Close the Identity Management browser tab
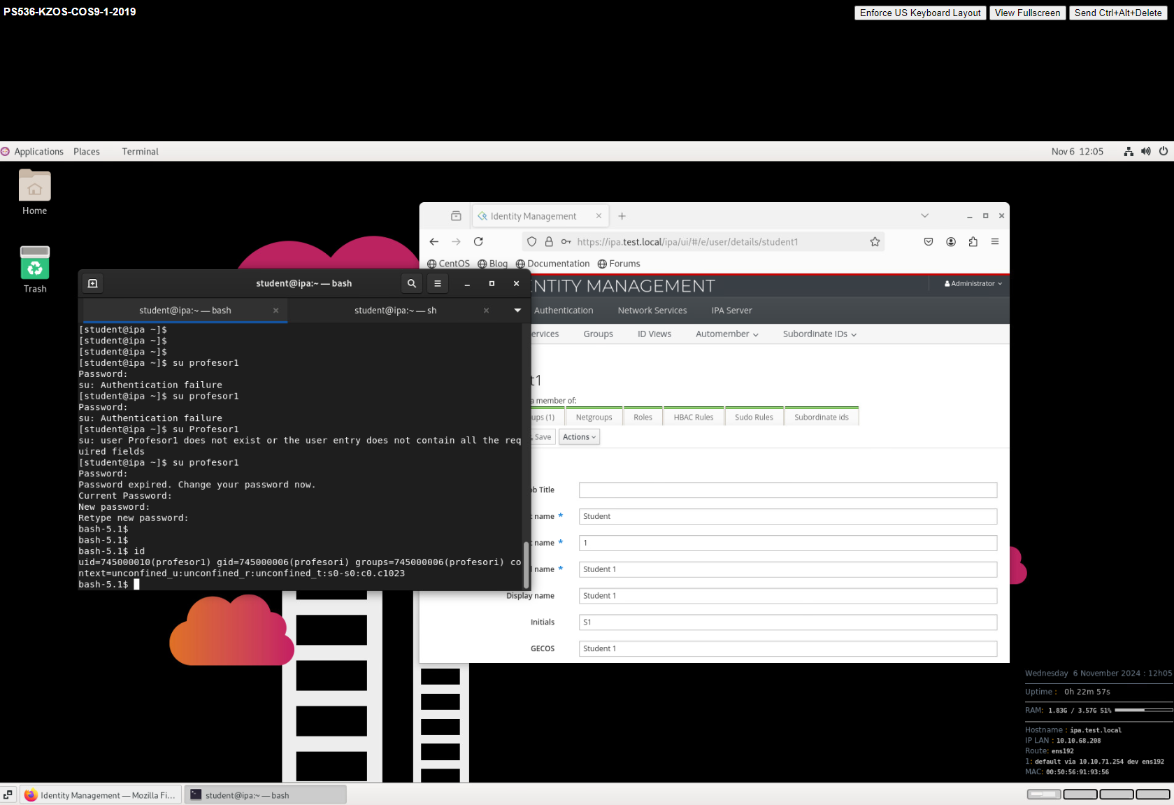This screenshot has width=1174, height=805. pos(599,216)
